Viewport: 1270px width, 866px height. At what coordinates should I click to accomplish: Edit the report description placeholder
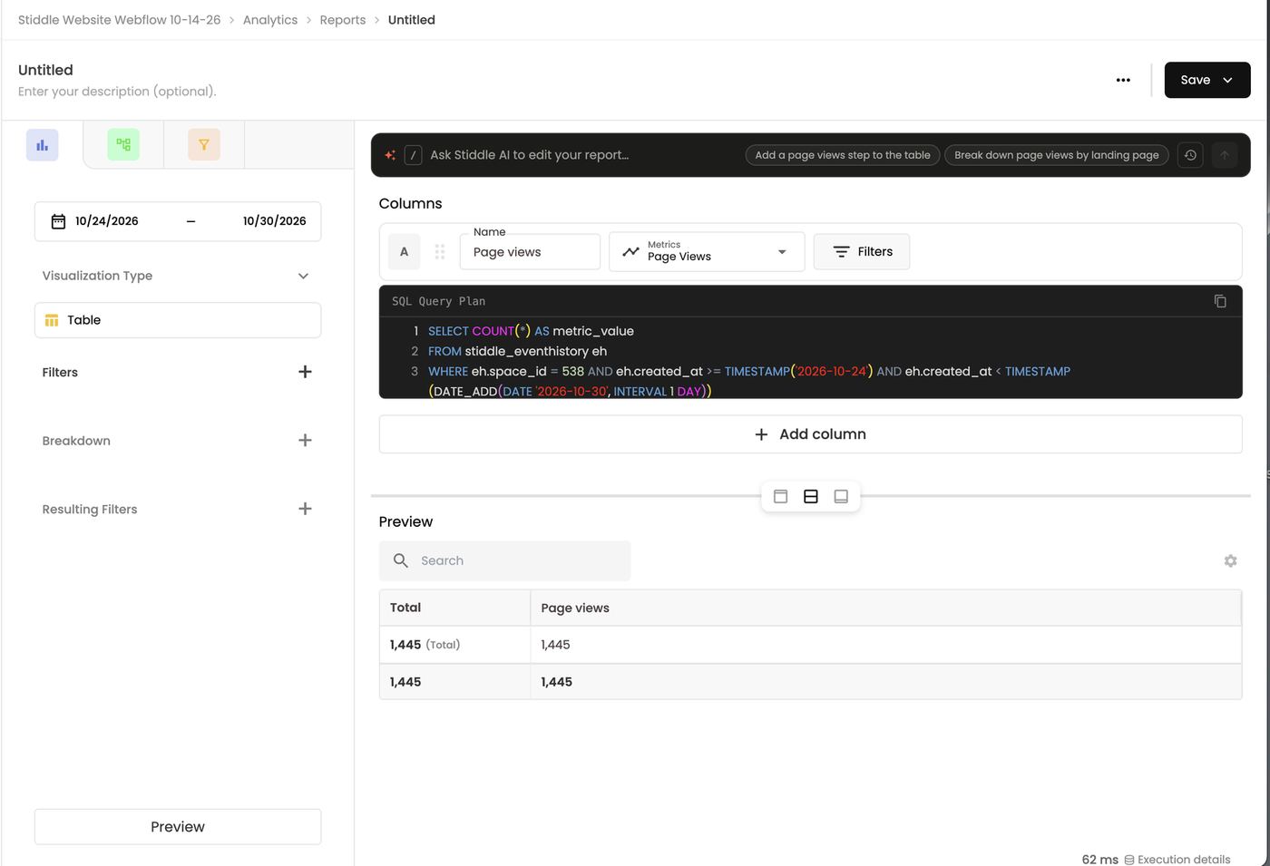(x=117, y=92)
